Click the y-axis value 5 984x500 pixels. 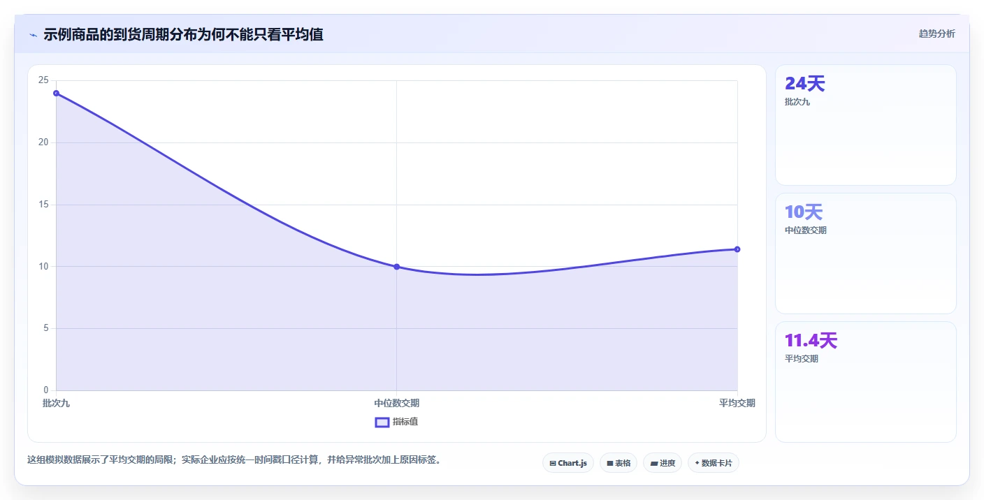(45, 328)
